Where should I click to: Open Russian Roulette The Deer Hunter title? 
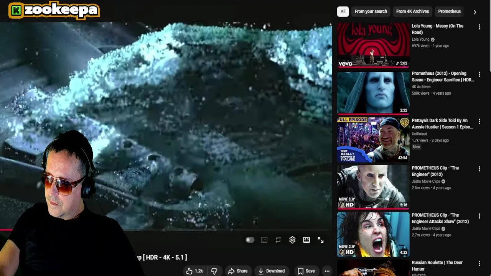[437, 266]
